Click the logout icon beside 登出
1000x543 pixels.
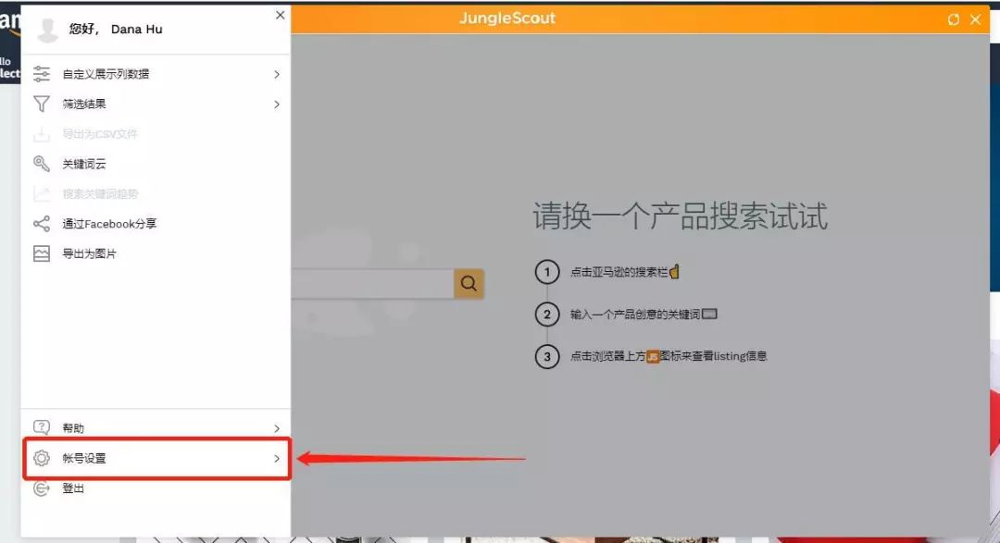(x=42, y=488)
